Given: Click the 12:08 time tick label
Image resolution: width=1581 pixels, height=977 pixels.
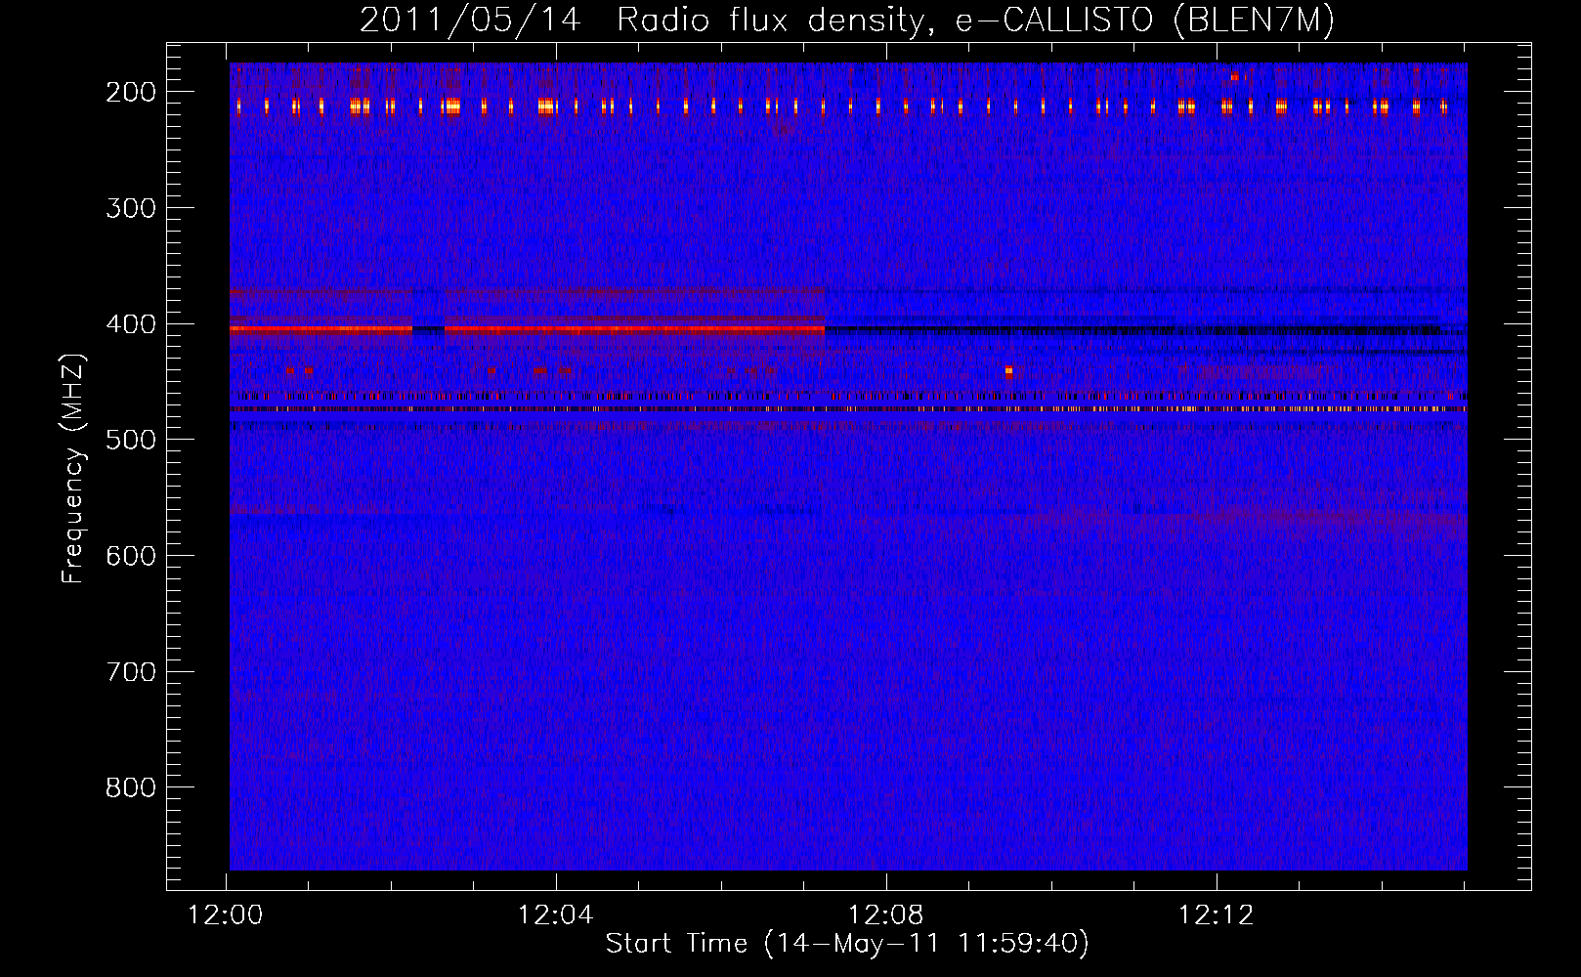Looking at the screenshot, I should (x=886, y=915).
